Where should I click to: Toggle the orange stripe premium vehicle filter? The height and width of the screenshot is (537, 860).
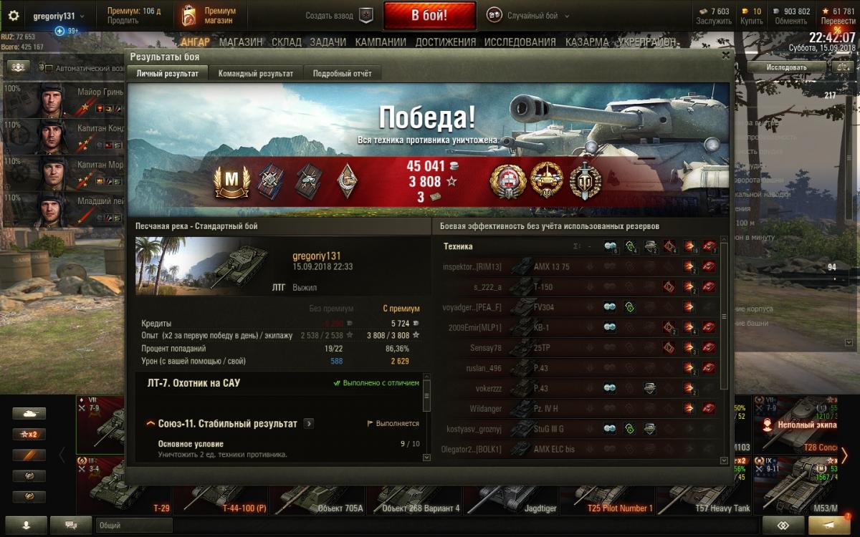point(29,455)
